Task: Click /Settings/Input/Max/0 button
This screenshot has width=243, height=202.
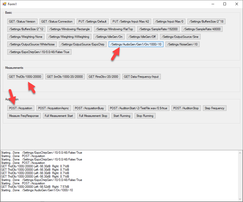Action: [x=169, y=22]
